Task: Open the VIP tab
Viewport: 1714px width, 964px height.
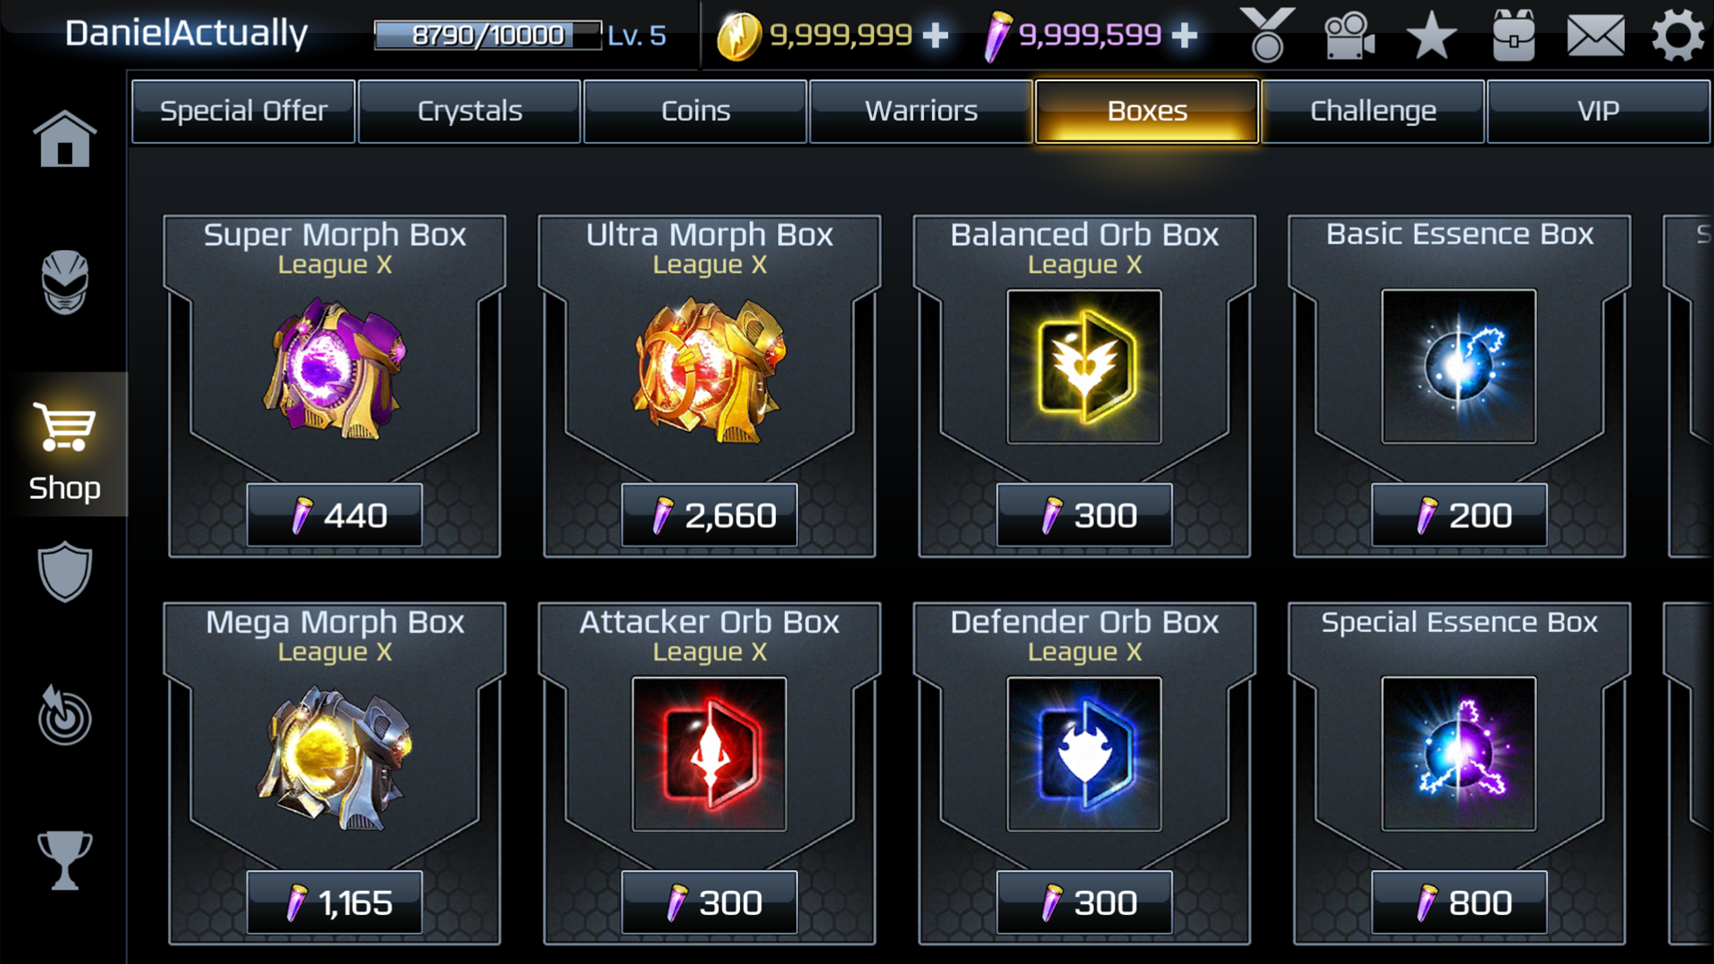Action: coord(1598,112)
